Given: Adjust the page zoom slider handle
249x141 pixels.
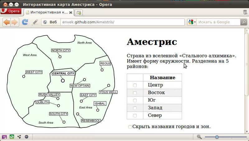Looking at the screenshot, I should (217, 137).
